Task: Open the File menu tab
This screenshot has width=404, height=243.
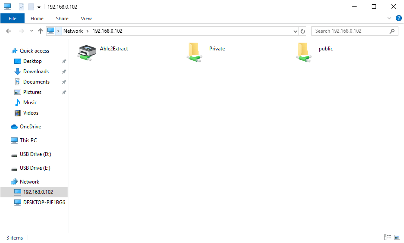Action: (x=12, y=19)
